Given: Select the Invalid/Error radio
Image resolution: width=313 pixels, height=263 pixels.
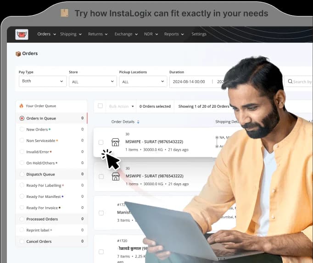Looking at the screenshot, I should 22,152.
